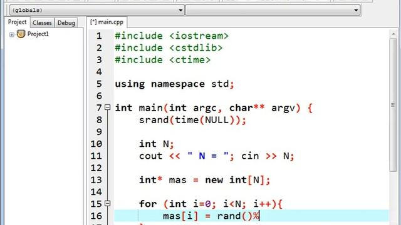The image size is (401, 225).
Task: Click the vertical scrollbar thumb in editor
Action: 393,104
